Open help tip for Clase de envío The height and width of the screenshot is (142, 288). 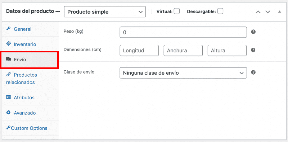click(253, 72)
